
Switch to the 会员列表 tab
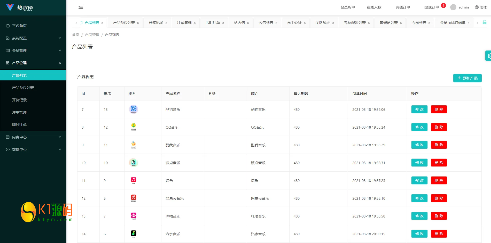click(x=419, y=23)
